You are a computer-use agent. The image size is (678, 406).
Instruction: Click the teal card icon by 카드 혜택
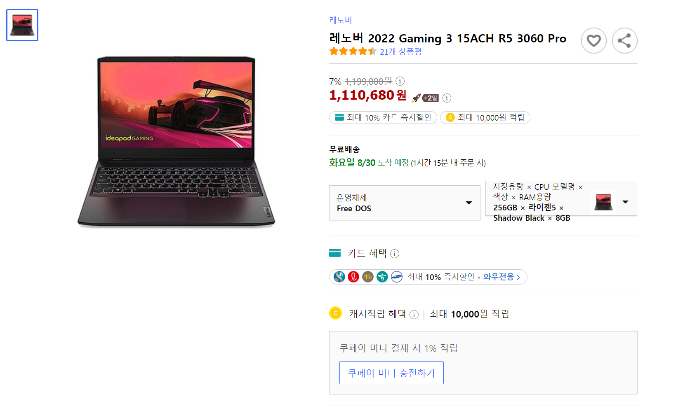[x=335, y=253]
